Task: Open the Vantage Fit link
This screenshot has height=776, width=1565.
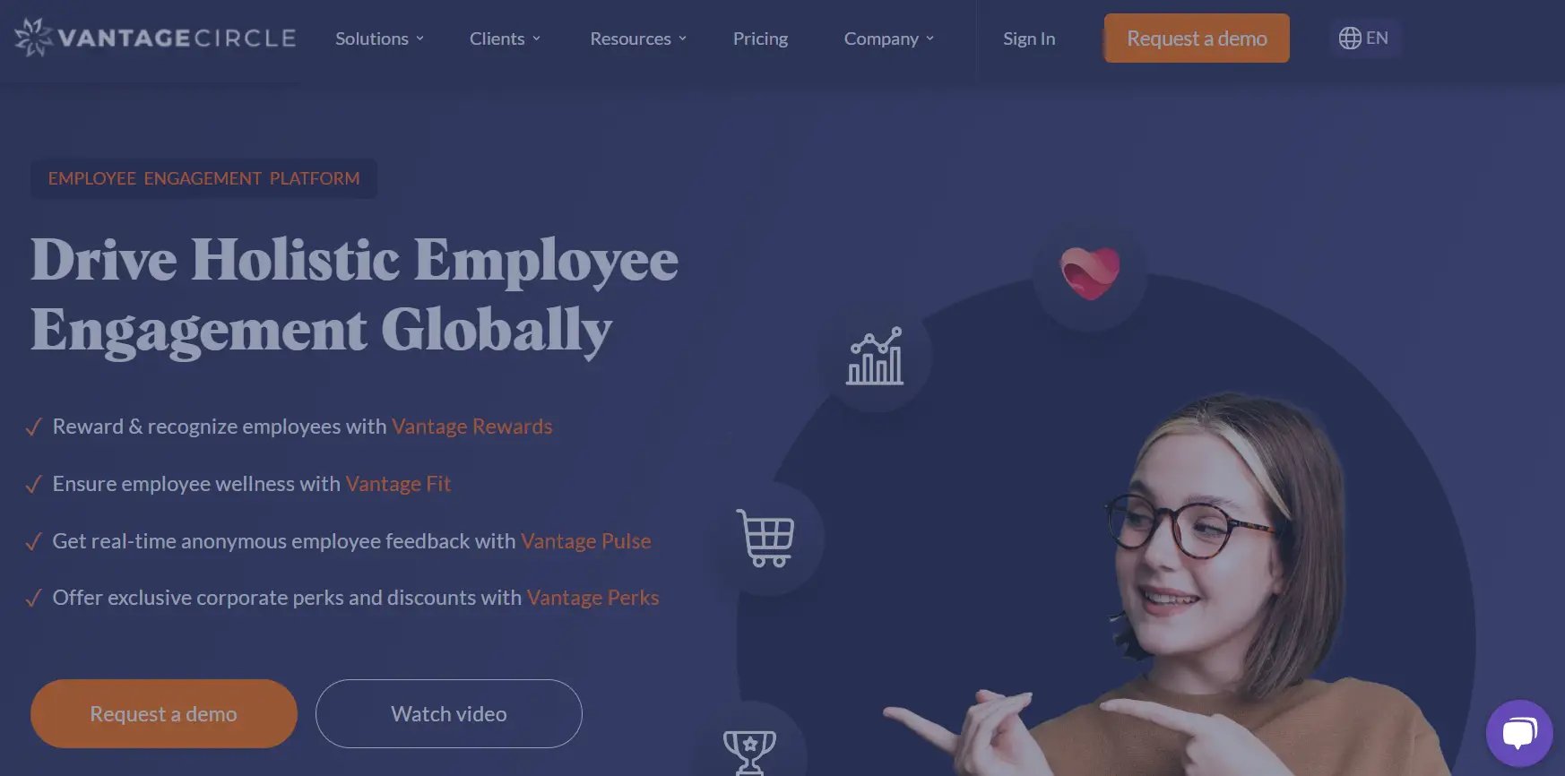Action: click(x=398, y=484)
